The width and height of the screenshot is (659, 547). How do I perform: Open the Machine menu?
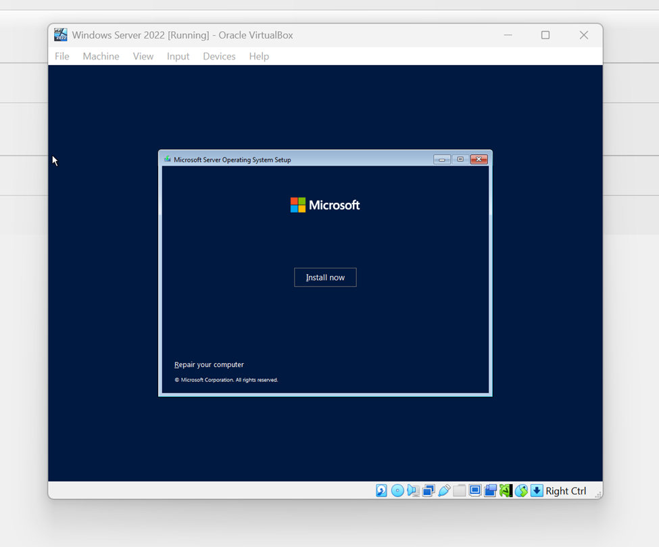[101, 56]
